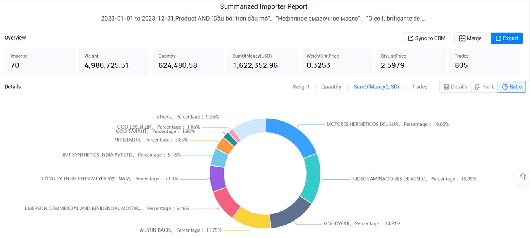Show chart by Quantity metric

click(x=331, y=87)
